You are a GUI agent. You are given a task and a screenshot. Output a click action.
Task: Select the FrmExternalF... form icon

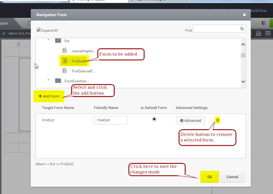64,71
